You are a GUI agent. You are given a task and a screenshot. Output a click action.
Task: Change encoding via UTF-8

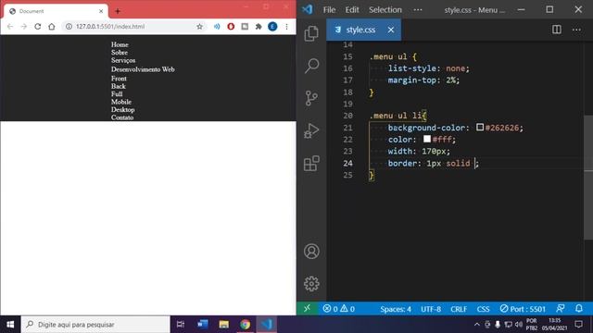[431, 309]
